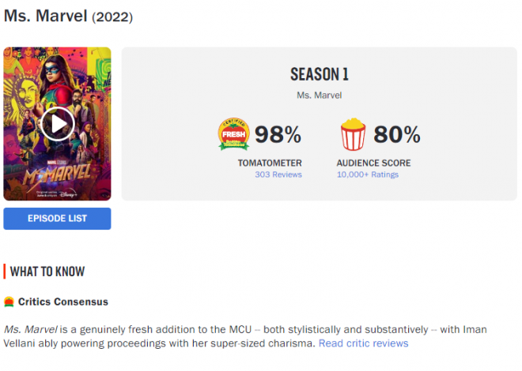The image size is (522, 371).
Task: Select the TOMATOMETER label
Action: pos(270,163)
